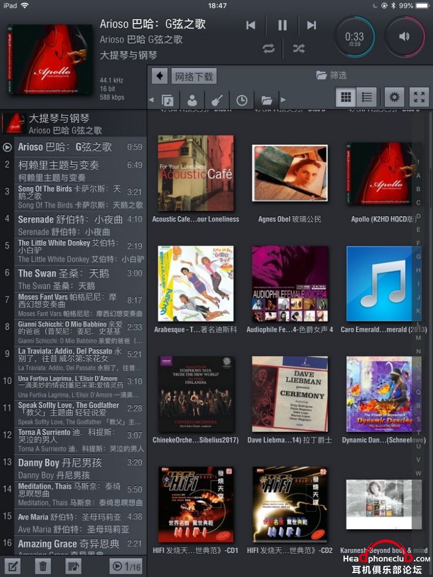
Task: Switch to list view layout
Action: coord(367,97)
